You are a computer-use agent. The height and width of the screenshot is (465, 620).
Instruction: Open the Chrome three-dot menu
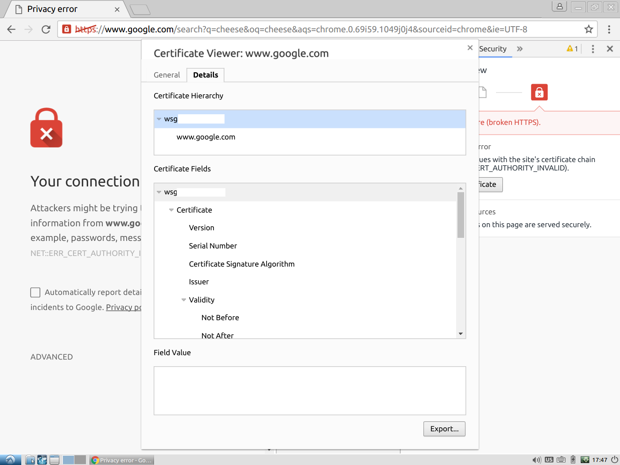coord(609,29)
